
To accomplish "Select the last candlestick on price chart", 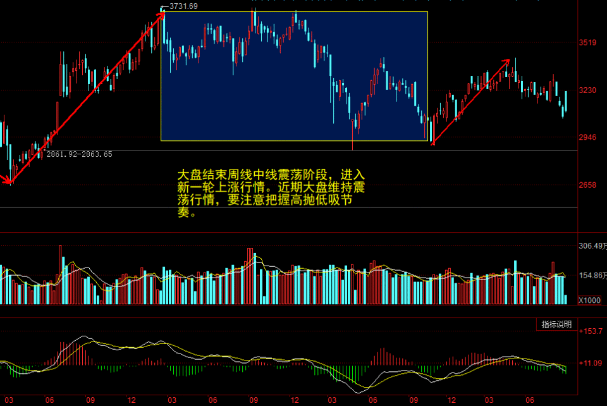I will [565, 101].
